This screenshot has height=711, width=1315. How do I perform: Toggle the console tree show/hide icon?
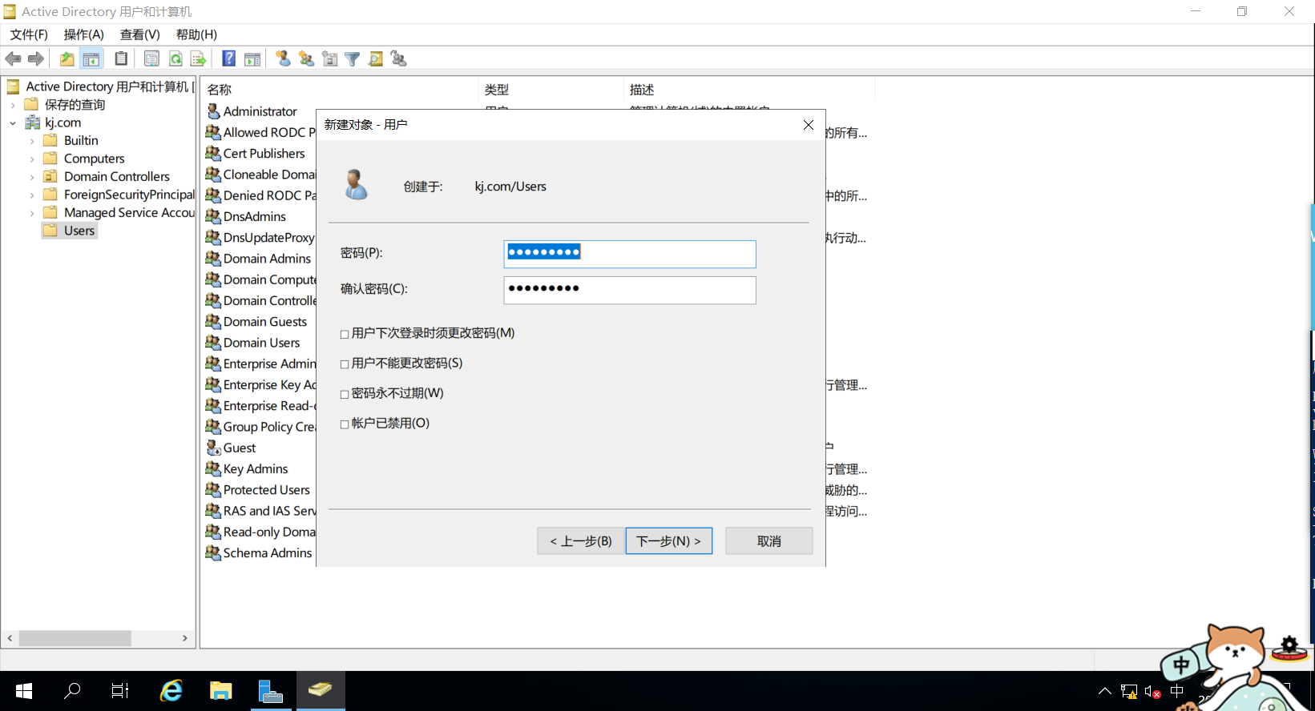91,58
